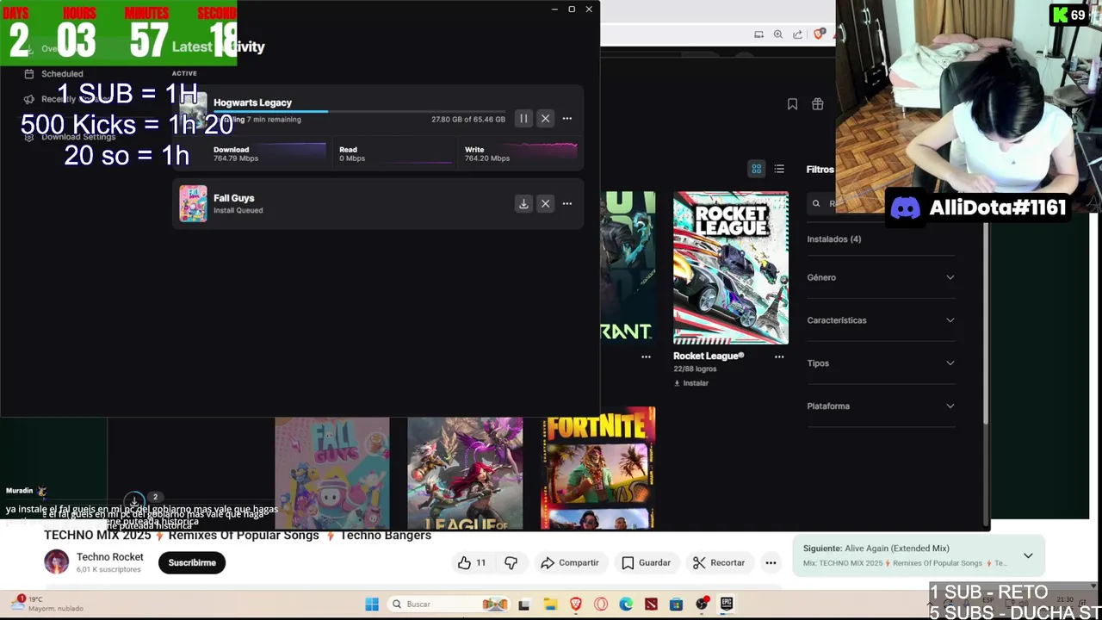The width and height of the screenshot is (1102, 620).
Task: Open Microsoft Edge from taskbar
Action: click(x=626, y=604)
